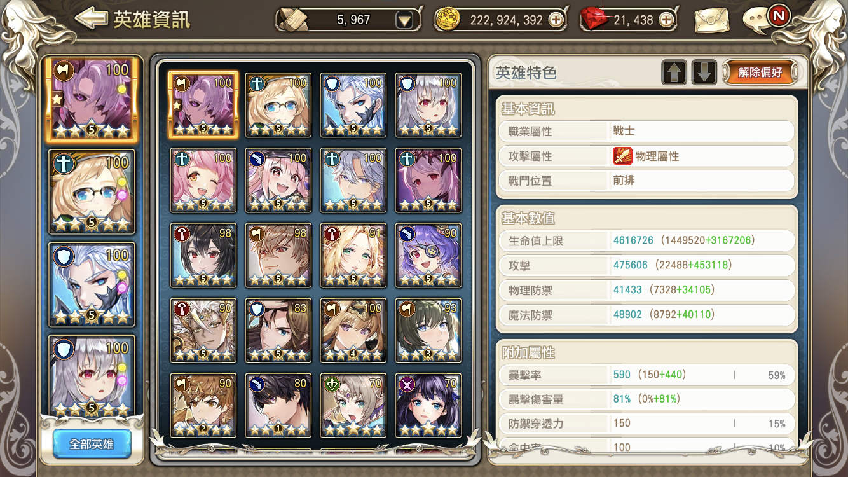Select the level 98 black-haired hero
Image resolution: width=848 pixels, height=477 pixels.
click(203, 256)
